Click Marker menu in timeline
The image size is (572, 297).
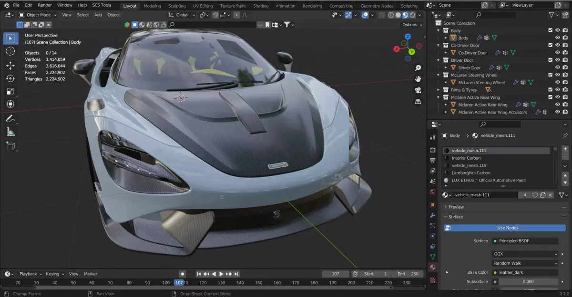(x=91, y=274)
